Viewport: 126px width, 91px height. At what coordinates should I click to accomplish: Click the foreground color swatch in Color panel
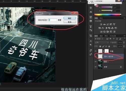coord(96,5)
